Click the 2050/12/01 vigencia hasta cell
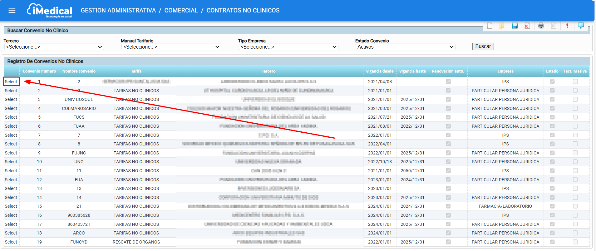The height and width of the screenshot is (251, 596). tap(412, 171)
